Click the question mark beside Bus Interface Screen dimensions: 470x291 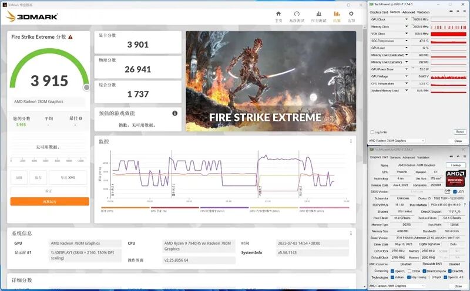click(465, 205)
